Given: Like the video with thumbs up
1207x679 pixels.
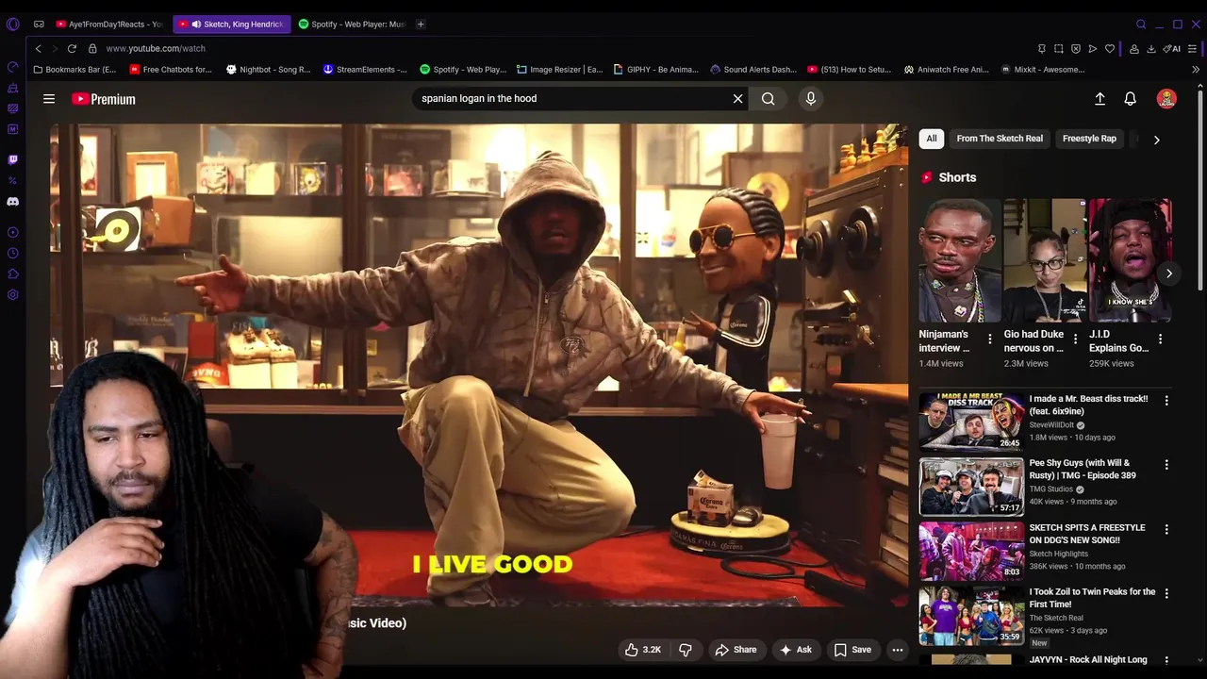Looking at the screenshot, I should tap(642, 649).
